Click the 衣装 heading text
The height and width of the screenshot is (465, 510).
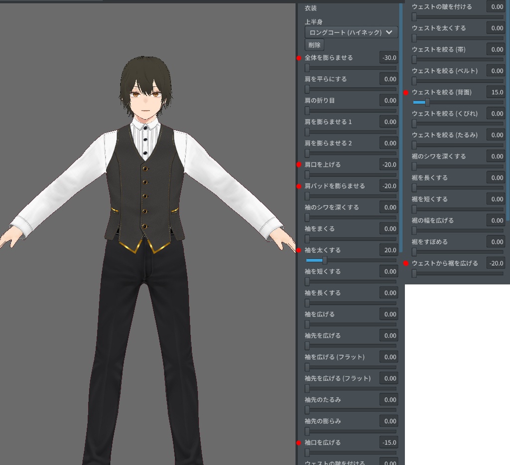pyautogui.click(x=311, y=8)
